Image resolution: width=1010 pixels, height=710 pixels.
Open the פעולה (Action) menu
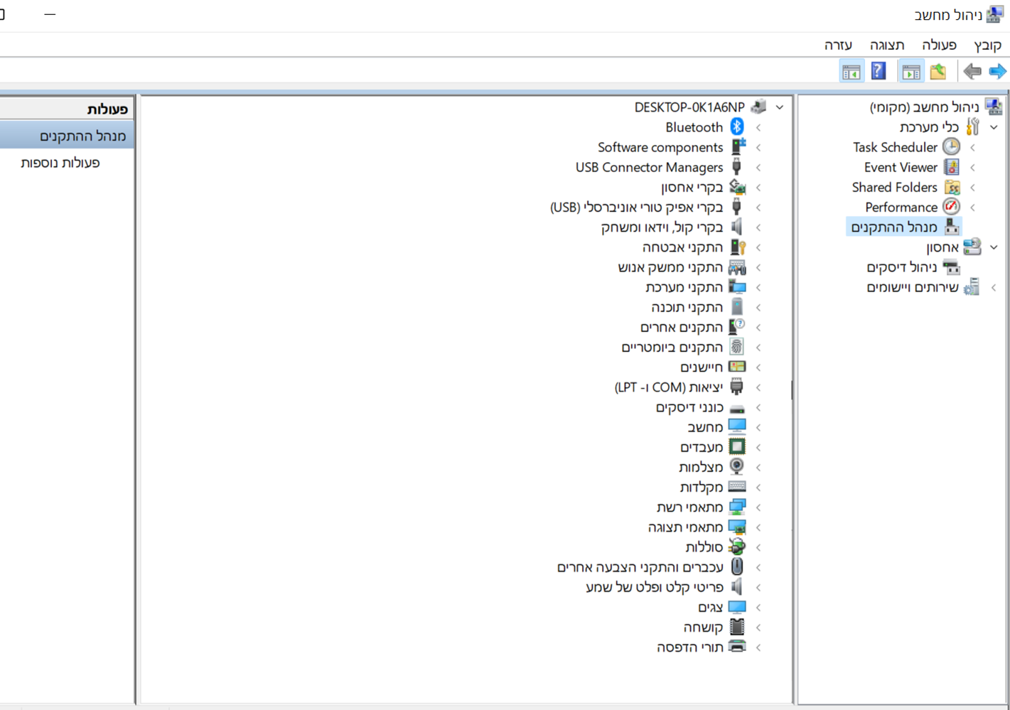click(x=939, y=45)
